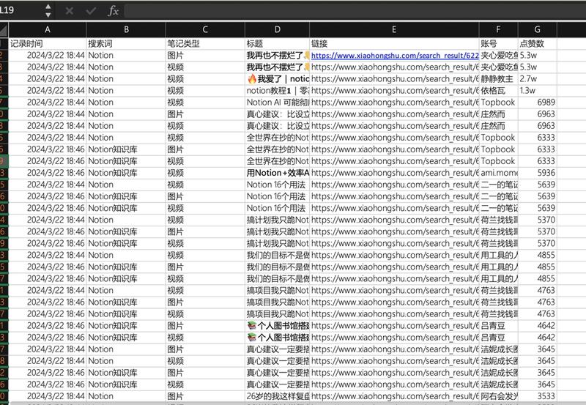
Task: Select the 静静教主 account cell
Action: click(498, 79)
